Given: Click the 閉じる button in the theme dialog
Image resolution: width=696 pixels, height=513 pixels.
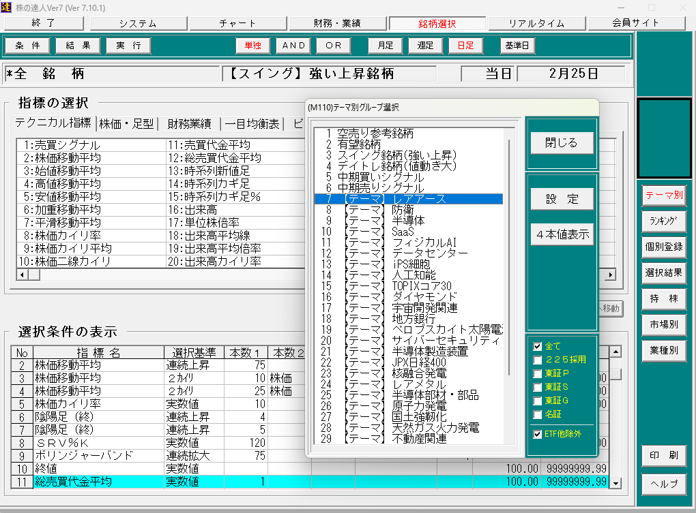Looking at the screenshot, I should pos(562,143).
